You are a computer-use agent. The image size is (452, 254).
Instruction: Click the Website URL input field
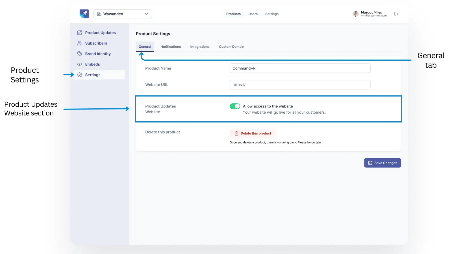click(x=299, y=84)
